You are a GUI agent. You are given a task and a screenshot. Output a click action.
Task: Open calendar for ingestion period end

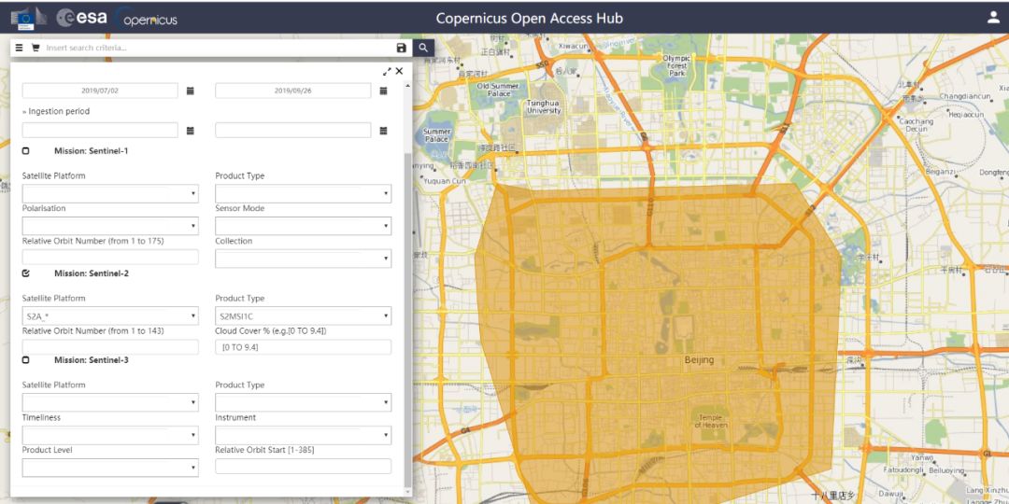384,131
